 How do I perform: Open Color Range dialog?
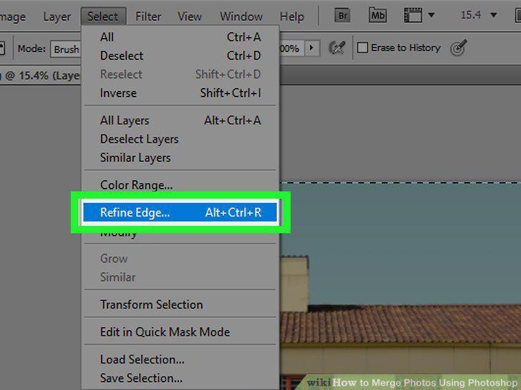(180, 185)
